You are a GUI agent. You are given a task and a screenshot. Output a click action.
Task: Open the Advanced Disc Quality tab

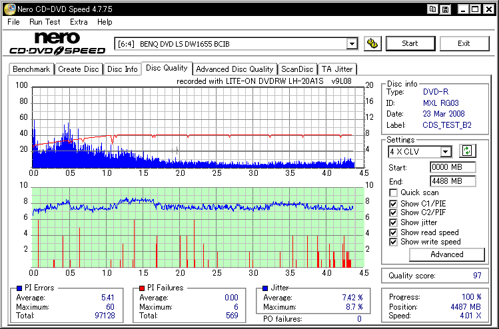235,69
